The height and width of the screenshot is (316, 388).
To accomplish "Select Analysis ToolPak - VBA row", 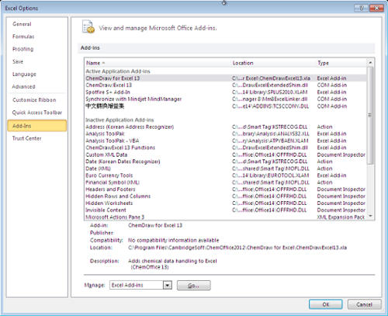I will [226, 141].
